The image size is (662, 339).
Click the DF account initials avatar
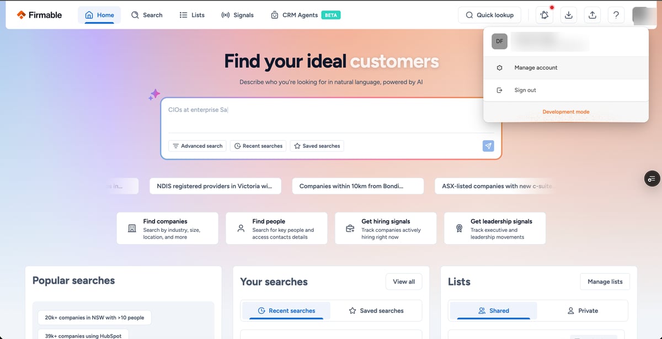[x=499, y=41]
